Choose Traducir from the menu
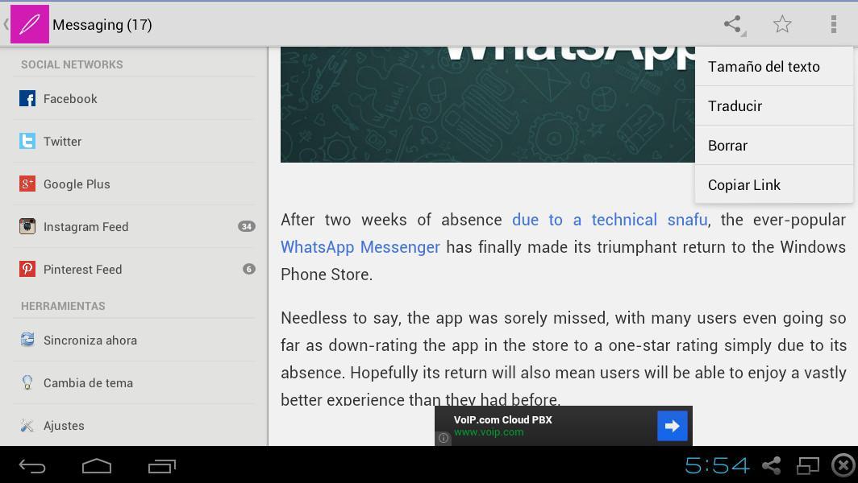Image resolution: width=858 pixels, height=483 pixels. pyautogui.click(x=774, y=105)
